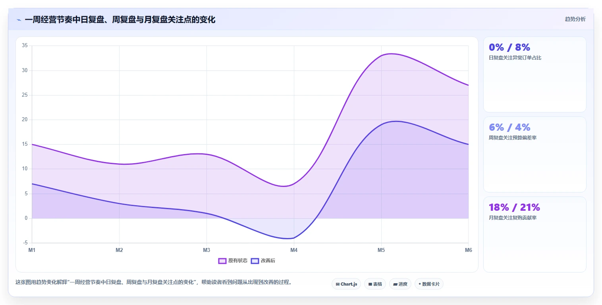Click the description sentence below the chart
This screenshot has height=305, width=602.
154,282
